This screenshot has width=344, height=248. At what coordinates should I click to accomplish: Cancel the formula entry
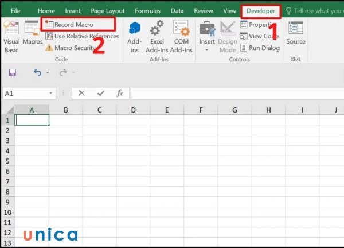click(x=81, y=94)
